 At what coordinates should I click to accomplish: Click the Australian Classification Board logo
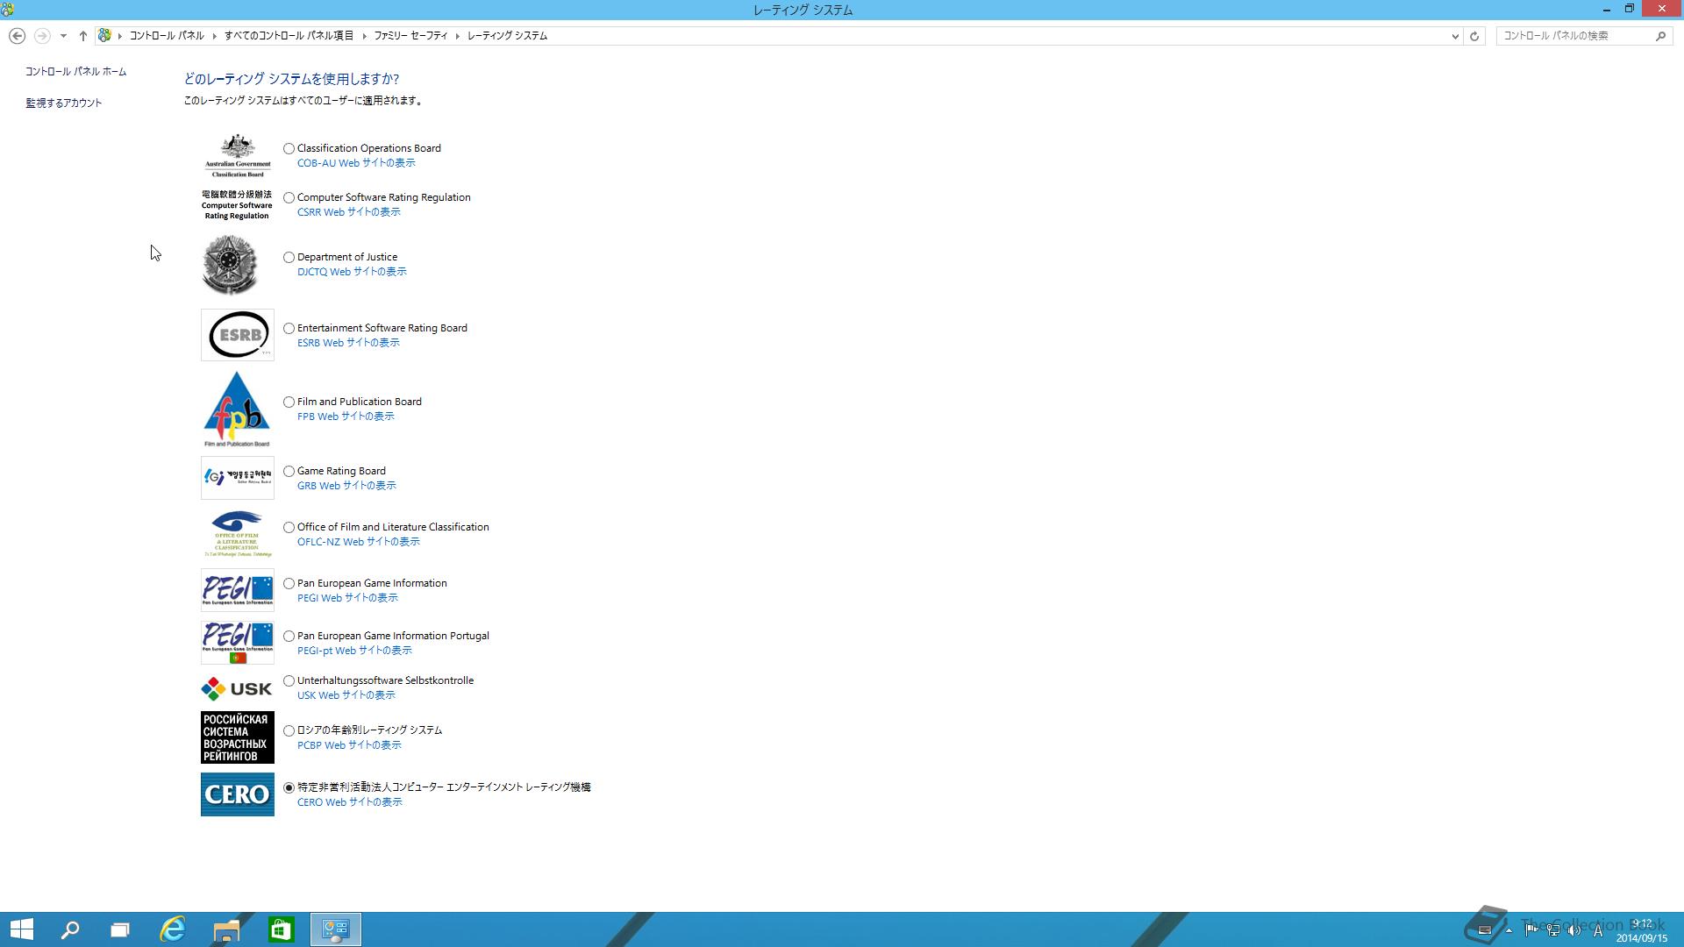coord(237,156)
